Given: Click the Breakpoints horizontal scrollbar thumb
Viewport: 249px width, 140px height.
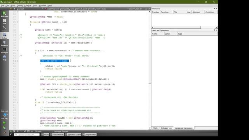Looking at the screenshot, I should (x=177, y=27).
